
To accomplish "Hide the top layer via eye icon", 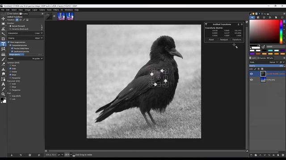I will pos(252,74).
